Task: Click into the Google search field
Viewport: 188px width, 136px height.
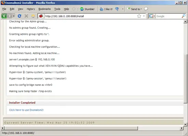Action: (169, 16)
